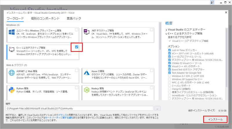The height and width of the screenshot is (129, 232).
Task: Click the 概要 summary heading
Action: [x=169, y=23]
